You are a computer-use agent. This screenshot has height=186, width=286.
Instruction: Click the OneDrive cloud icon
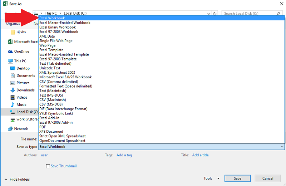(10, 51)
